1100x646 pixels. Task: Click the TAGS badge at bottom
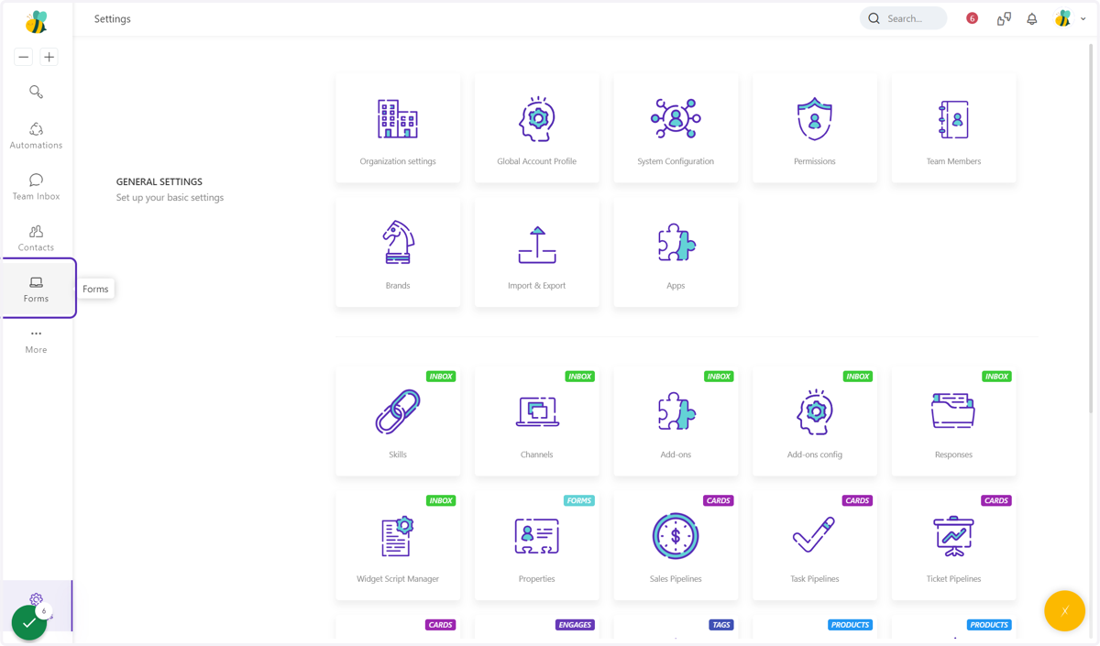click(721, 625)
